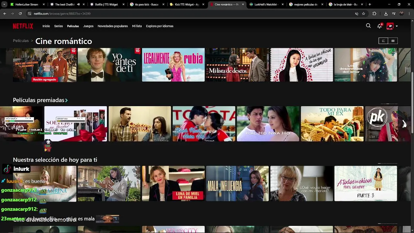Expand the profile dropdown caret
The height and width of the screenshot is (233, 414).
pyautogui.click(x=397, y=26)
